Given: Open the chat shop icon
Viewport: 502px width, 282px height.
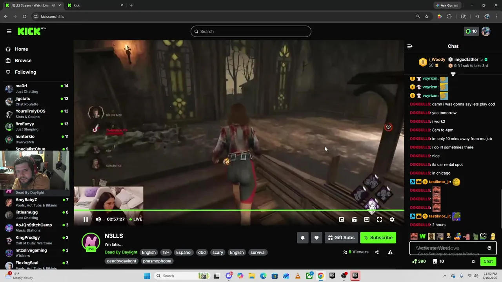Looking at the screenshot, I should [435, 261].
